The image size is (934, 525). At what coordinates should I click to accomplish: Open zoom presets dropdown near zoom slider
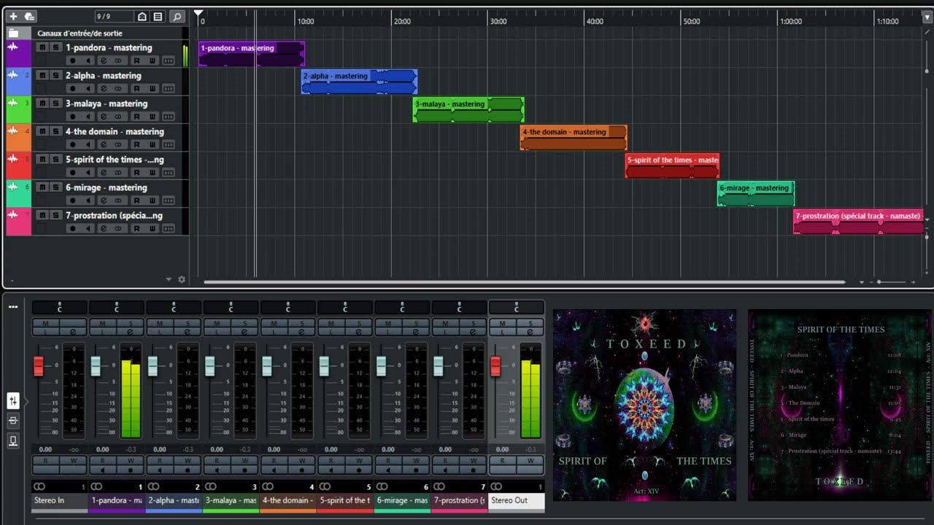[x=862, y=282]
